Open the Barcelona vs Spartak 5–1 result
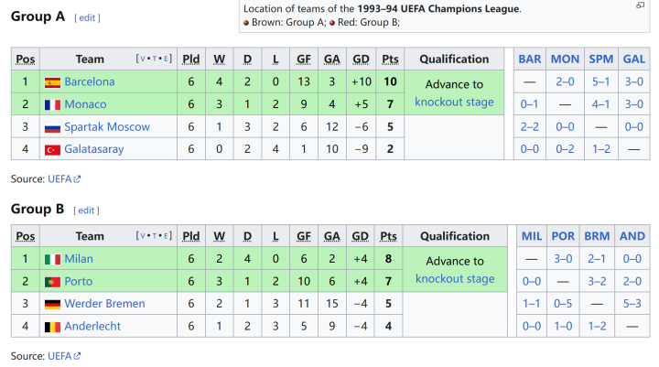The height and width of the screenshot is (367, 659). pyautogui.click(x=601, y=81)
